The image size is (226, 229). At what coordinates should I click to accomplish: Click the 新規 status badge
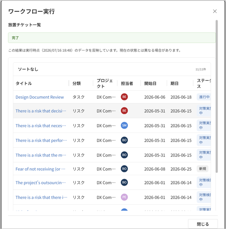(203, 169)
